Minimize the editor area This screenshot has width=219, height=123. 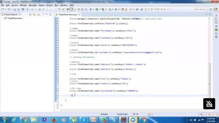206,14
